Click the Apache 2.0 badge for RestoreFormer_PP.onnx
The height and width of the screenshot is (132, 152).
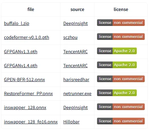117,93
